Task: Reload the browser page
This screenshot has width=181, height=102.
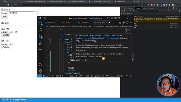Action: (x=8, y=5)
